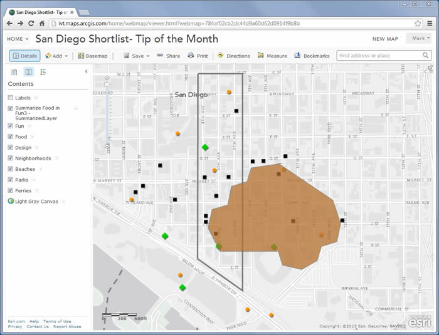Image resolution: width=439 pixels, height=335 pixels.
Task: Toggle the Details button
Action: [25, 56]
